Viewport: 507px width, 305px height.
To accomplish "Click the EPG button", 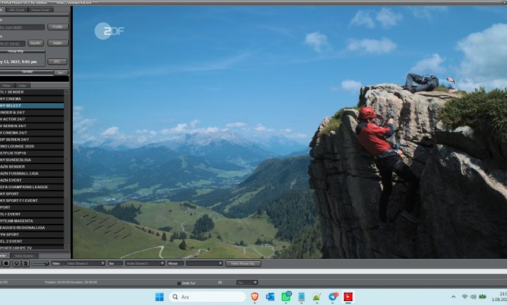I will click(x=57, y=61).
